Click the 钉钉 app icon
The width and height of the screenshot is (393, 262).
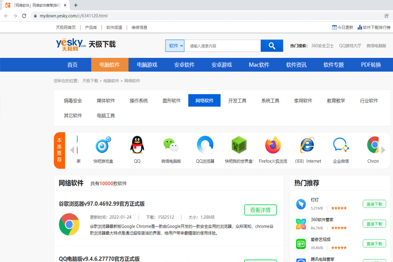pyautogui.click(x=301, y=204)
